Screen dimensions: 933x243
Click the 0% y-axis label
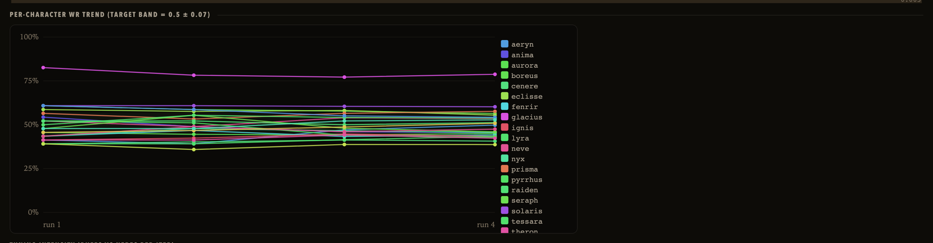coord(33,212)
